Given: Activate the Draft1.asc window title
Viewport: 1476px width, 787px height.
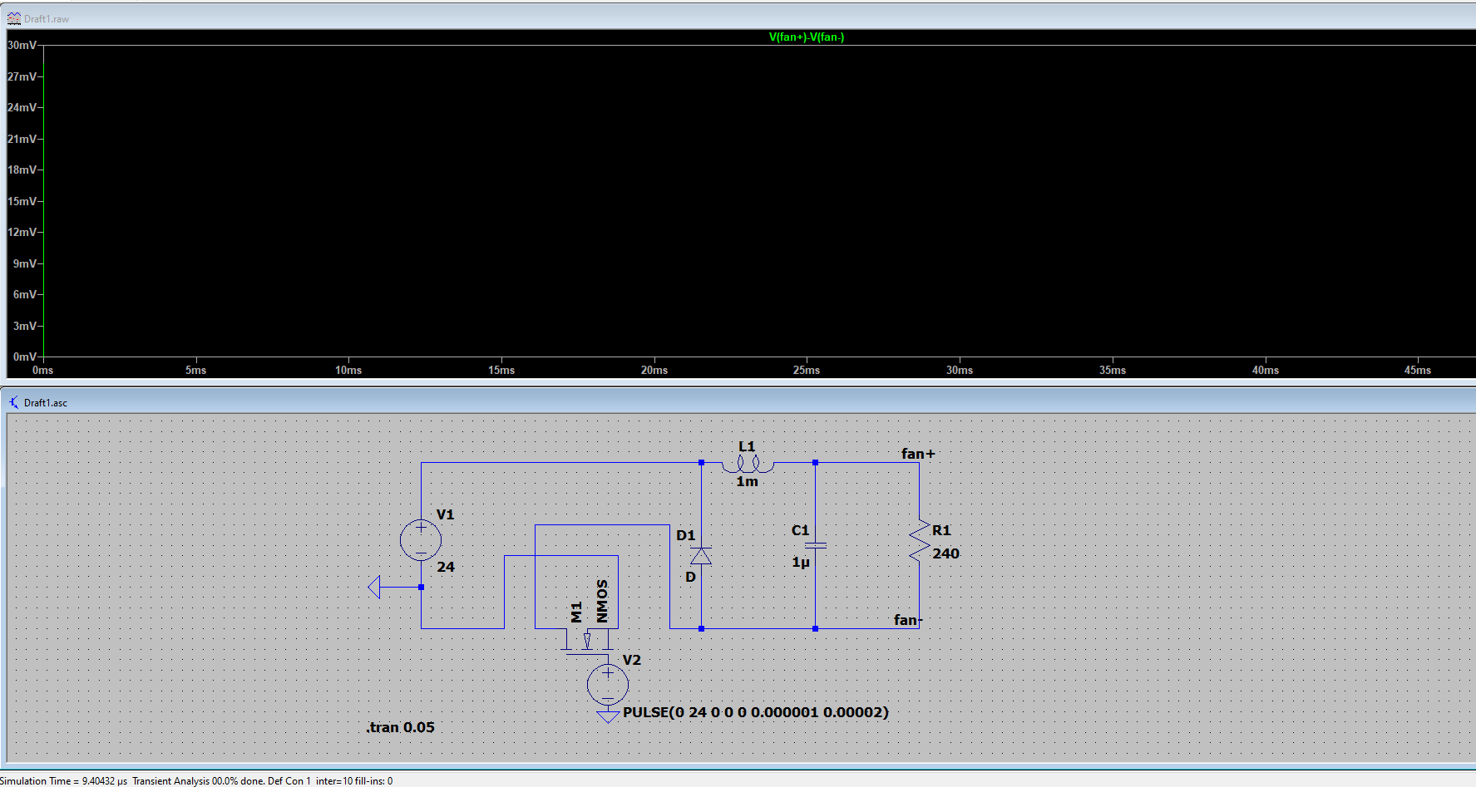Looking at the screenshot, I should [x=46, y=403].
